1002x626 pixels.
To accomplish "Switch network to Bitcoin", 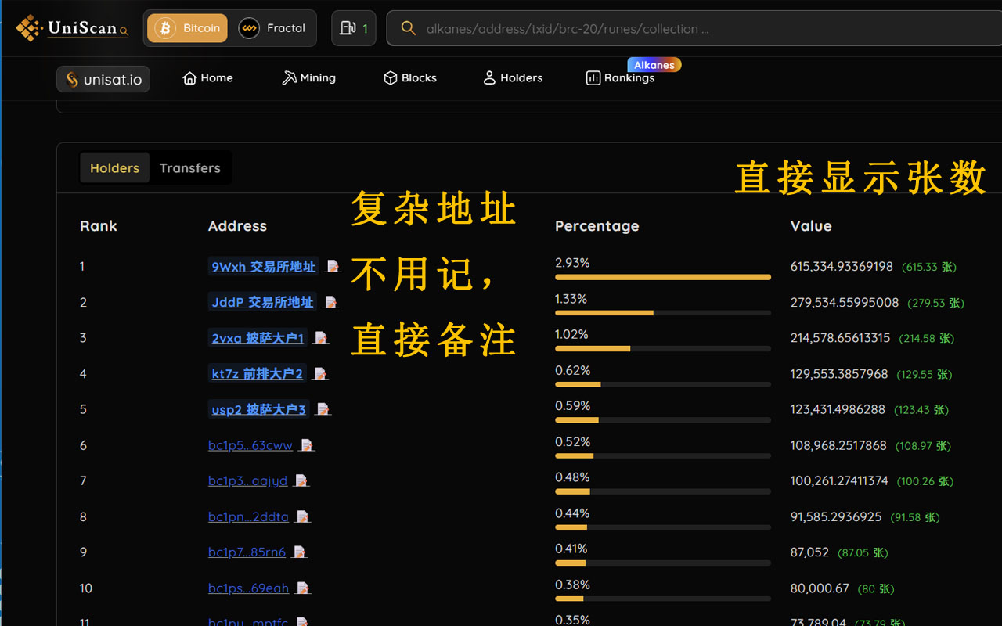I will point(188,28).
